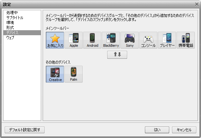Select the プレイヤー device group

pos(167,40)
